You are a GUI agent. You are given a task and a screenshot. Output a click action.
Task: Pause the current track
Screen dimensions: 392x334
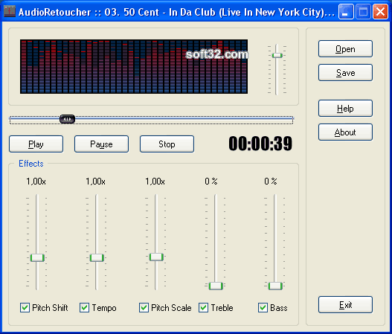point(101,144)
